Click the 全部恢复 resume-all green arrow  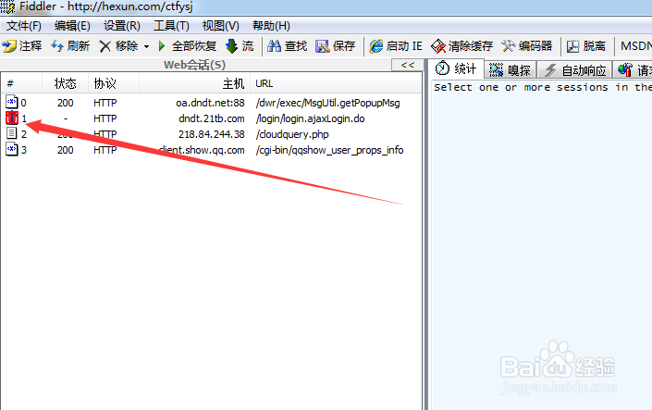(162, 45)
